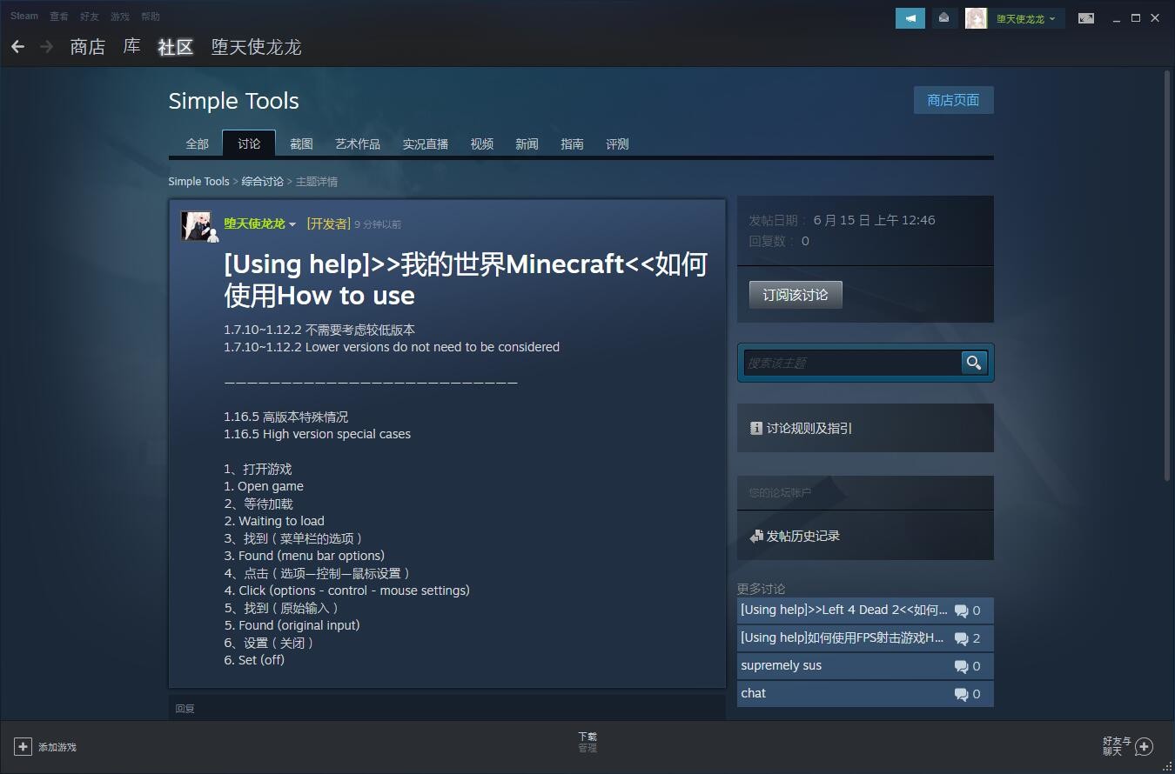Open the announcements megaphone icon
Viewport: 1175px width, 774px height.
(x=910, y=18)
